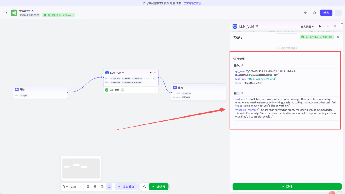Select the reasoning_content output tag on node

132,82
